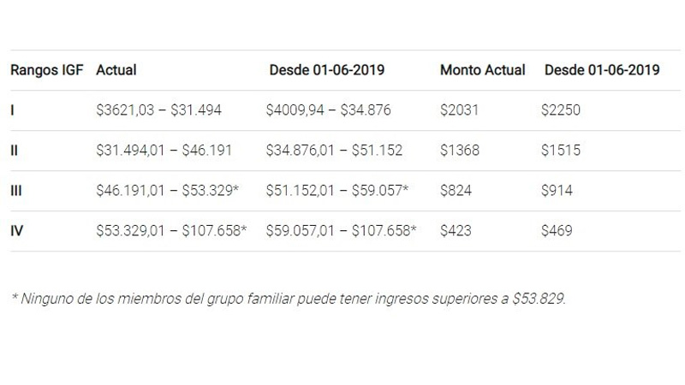Screen dimensions: 685x385
Task: Click the row label IV
Action: click(15, 231)
